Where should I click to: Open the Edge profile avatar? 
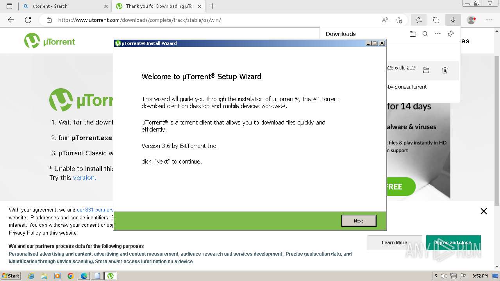pos(471,20)
